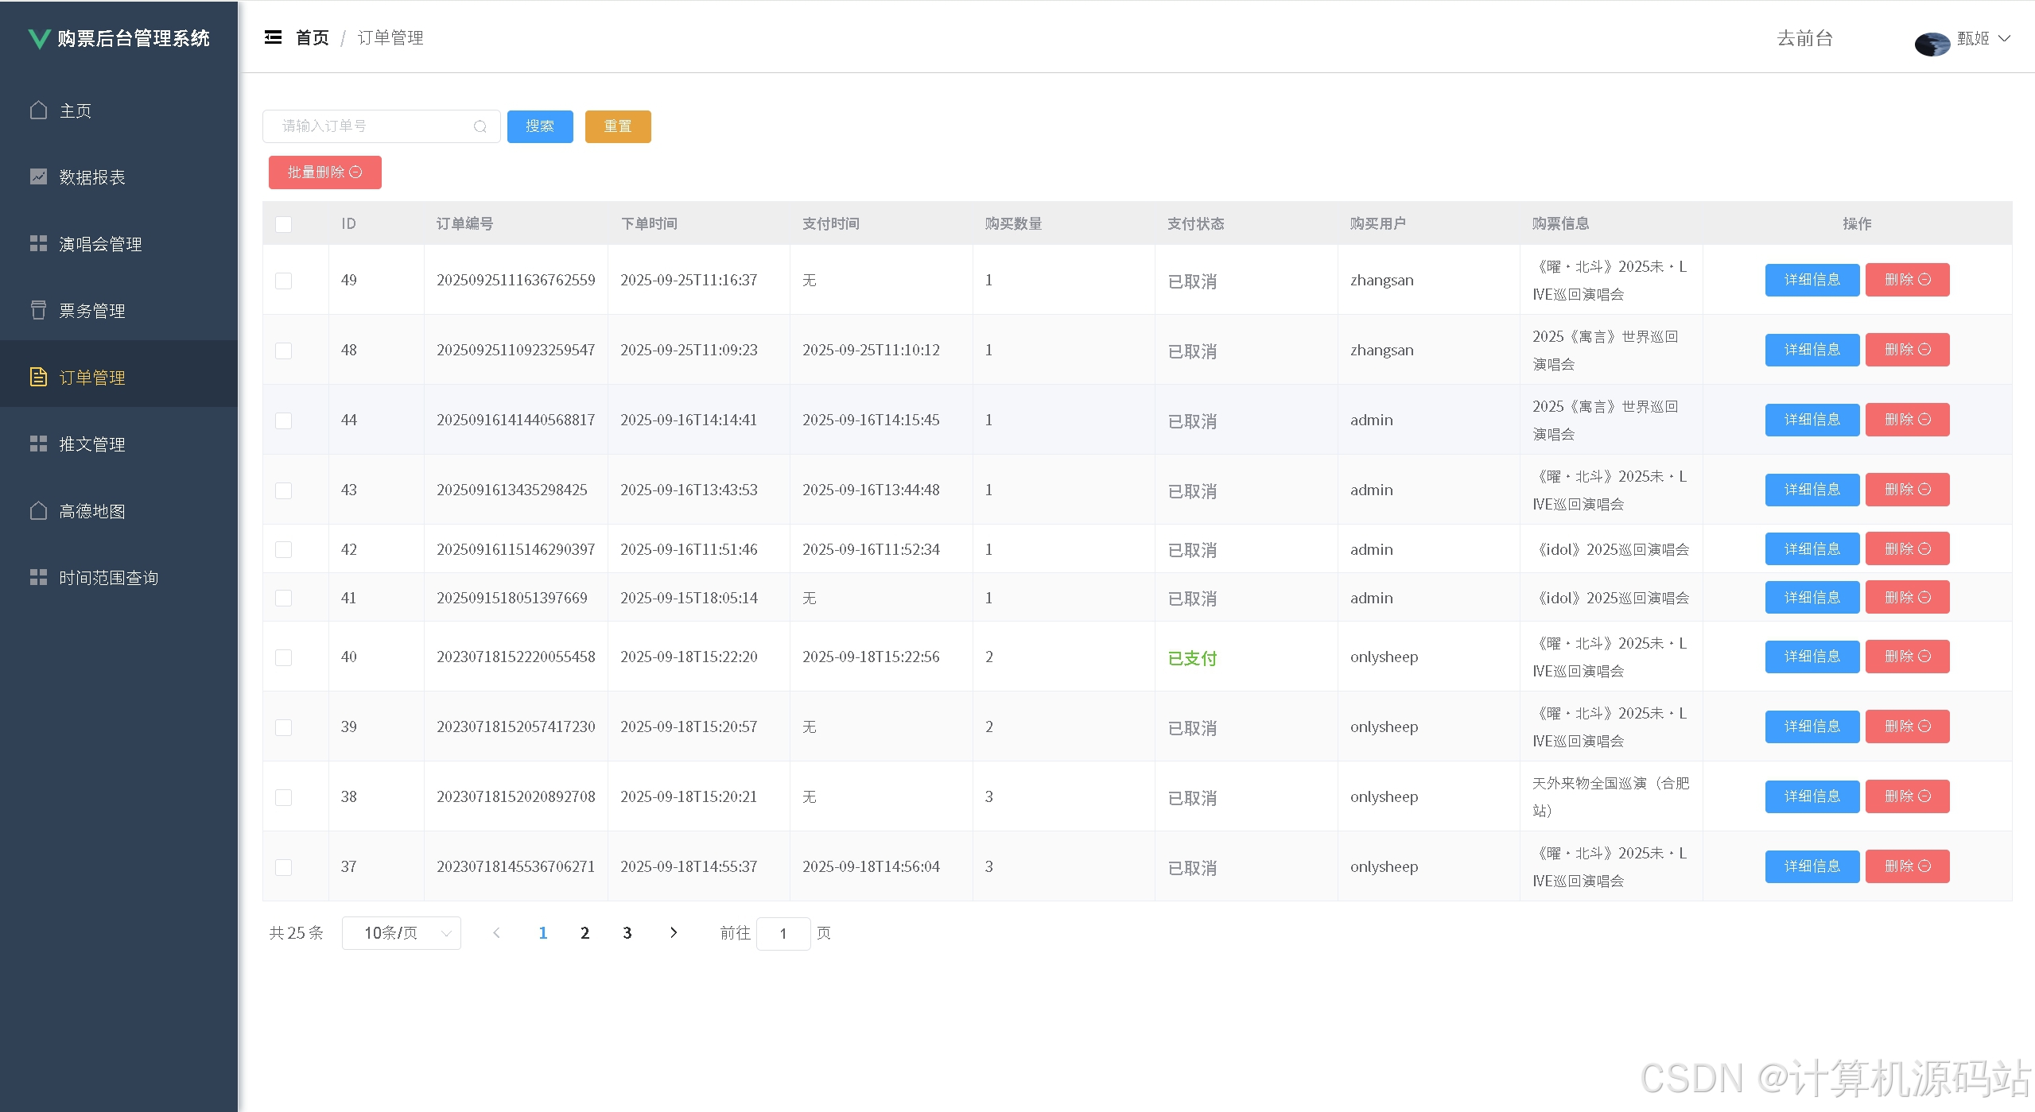Open 数据报表 in the sidebar
This screenshot has width=2035, height=1112.
tap(119, 177)
